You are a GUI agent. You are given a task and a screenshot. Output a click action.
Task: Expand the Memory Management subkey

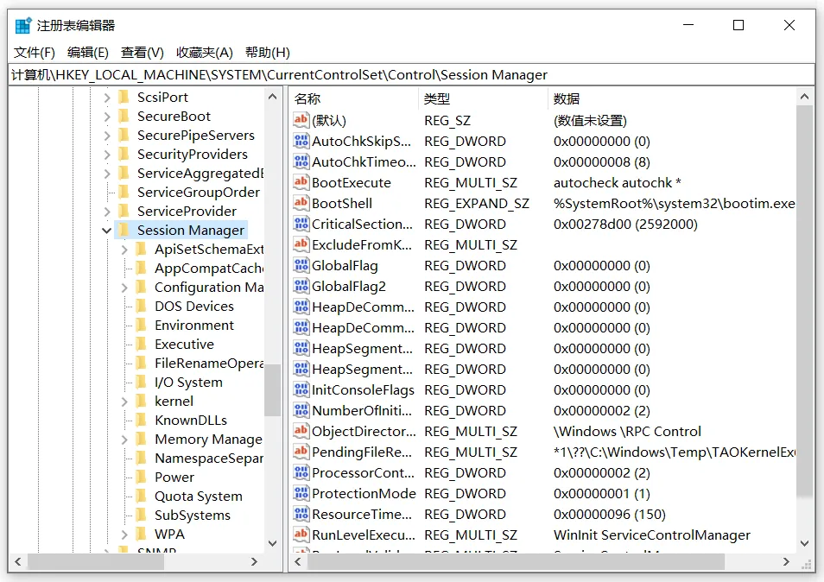[x=124, y=440]
